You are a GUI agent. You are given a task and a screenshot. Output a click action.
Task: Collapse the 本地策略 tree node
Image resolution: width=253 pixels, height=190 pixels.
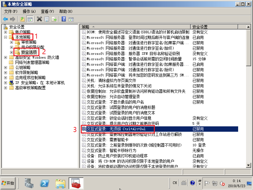click(6, 37)
